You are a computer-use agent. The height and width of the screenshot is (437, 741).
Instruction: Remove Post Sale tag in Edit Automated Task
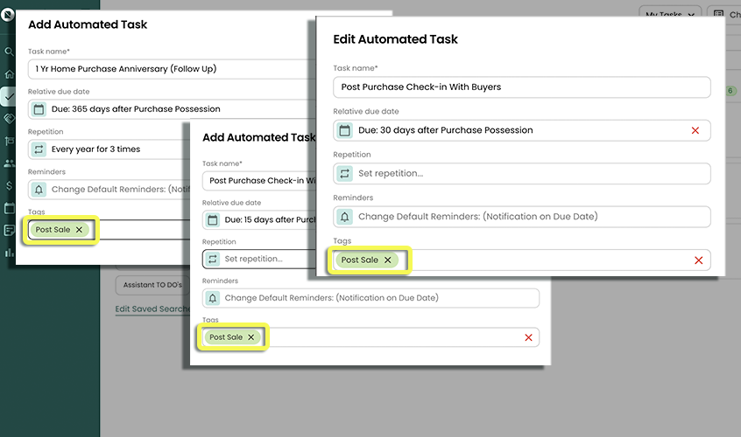pyautogui.click(x=387, y=260)
